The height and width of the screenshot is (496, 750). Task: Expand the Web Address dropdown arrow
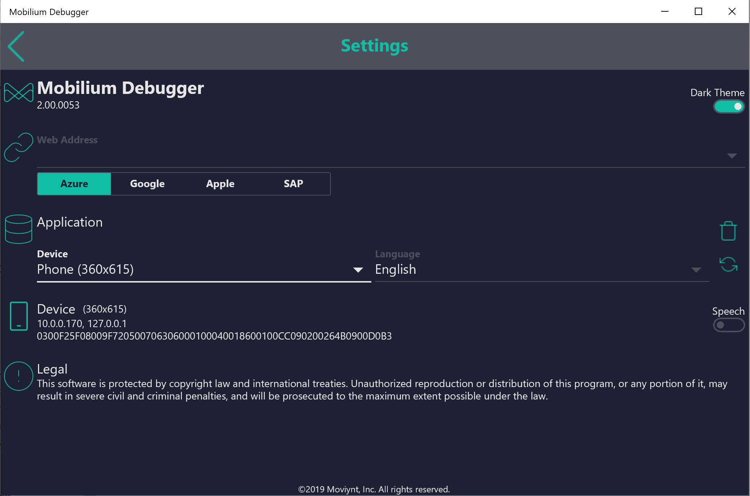732,156
